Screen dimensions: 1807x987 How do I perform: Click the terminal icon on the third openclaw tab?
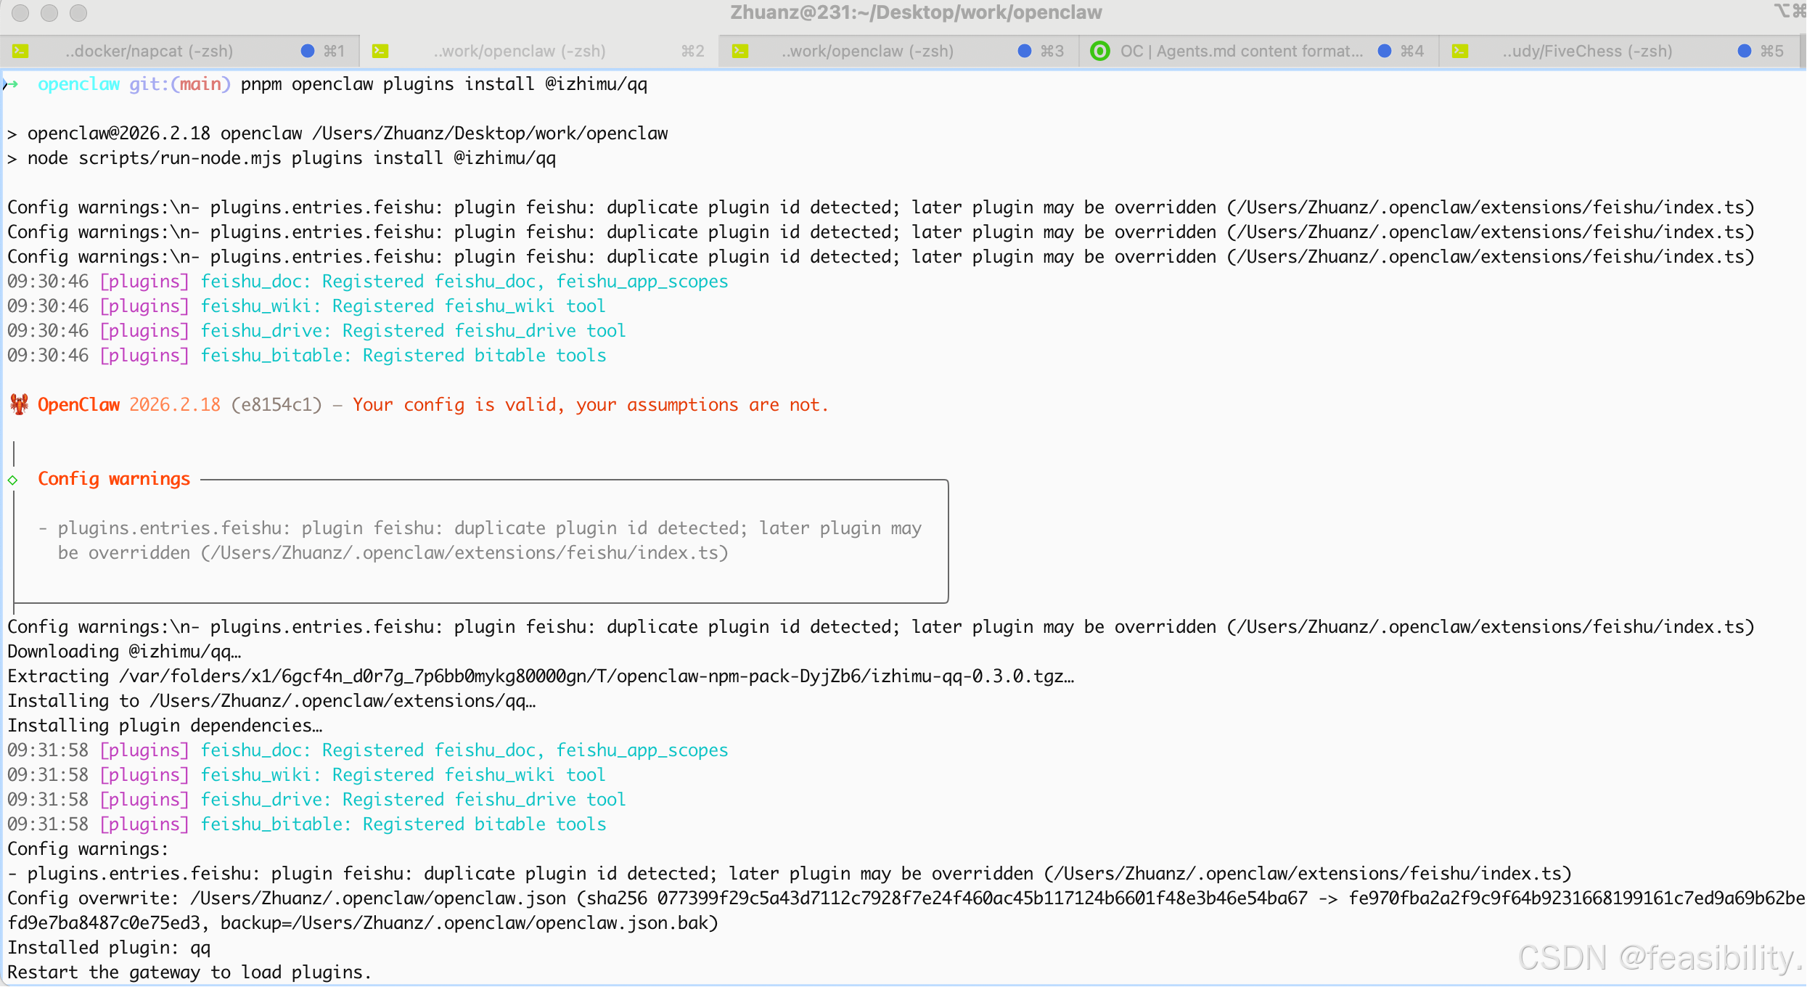[740, 51]
